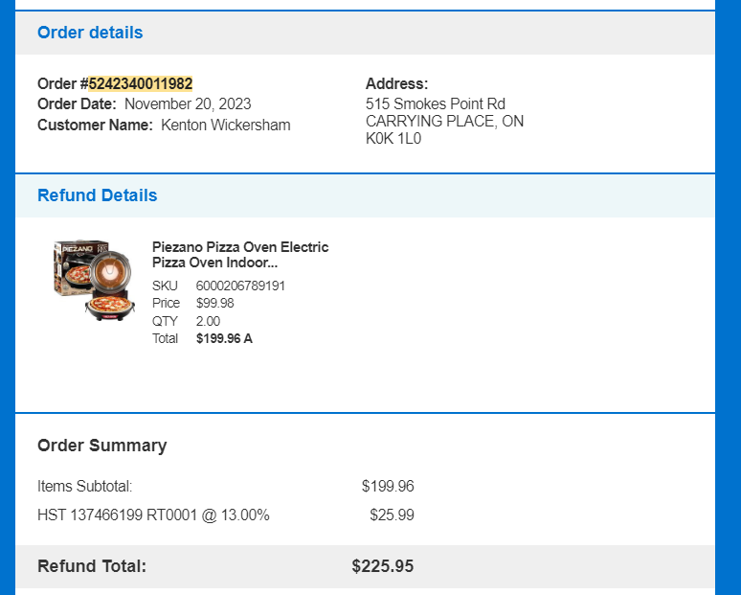Viewport: 741px width, 595px height.
Task: Click the Order details section header
Action: (90, 33)
